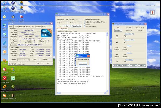Viewport: 161px width, 108px height.
Task: Close the Finish dialog with its X button
Action: pos(88,56)
